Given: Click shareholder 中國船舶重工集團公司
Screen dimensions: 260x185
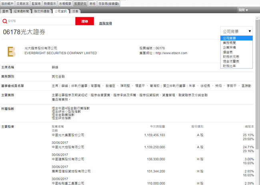Looking at the screenshot, I should coord(68,183).
